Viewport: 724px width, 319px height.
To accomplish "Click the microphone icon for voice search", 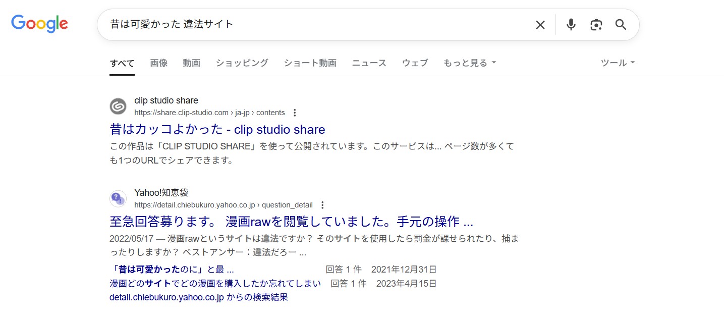I will pos(570,24).
